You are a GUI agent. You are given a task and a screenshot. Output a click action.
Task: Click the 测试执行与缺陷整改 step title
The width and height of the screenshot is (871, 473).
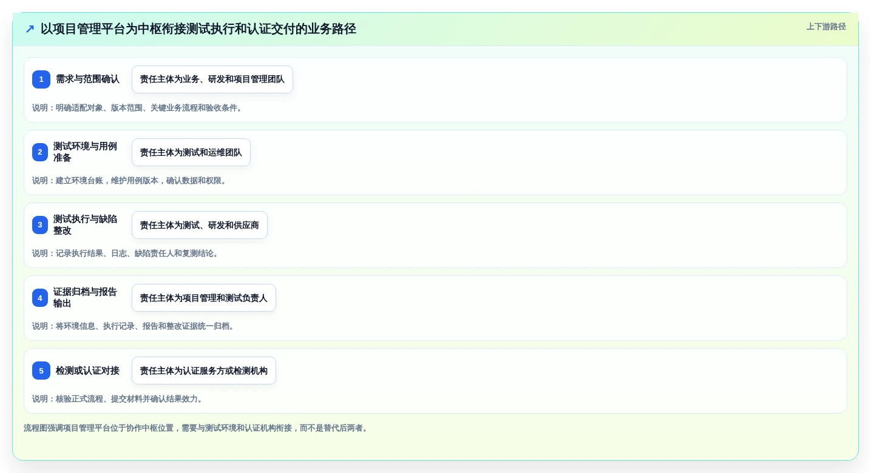85,225
